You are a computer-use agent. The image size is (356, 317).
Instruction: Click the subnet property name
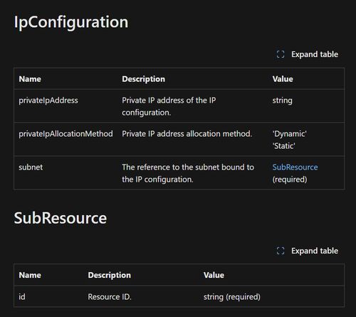point(31,167)
